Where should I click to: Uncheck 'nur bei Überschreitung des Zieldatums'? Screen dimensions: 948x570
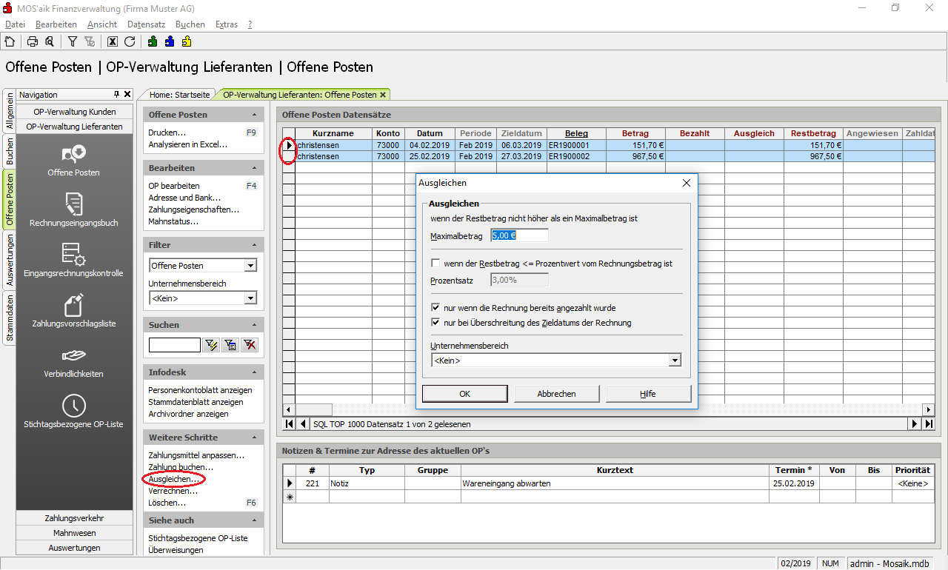(x=435, y=323)
